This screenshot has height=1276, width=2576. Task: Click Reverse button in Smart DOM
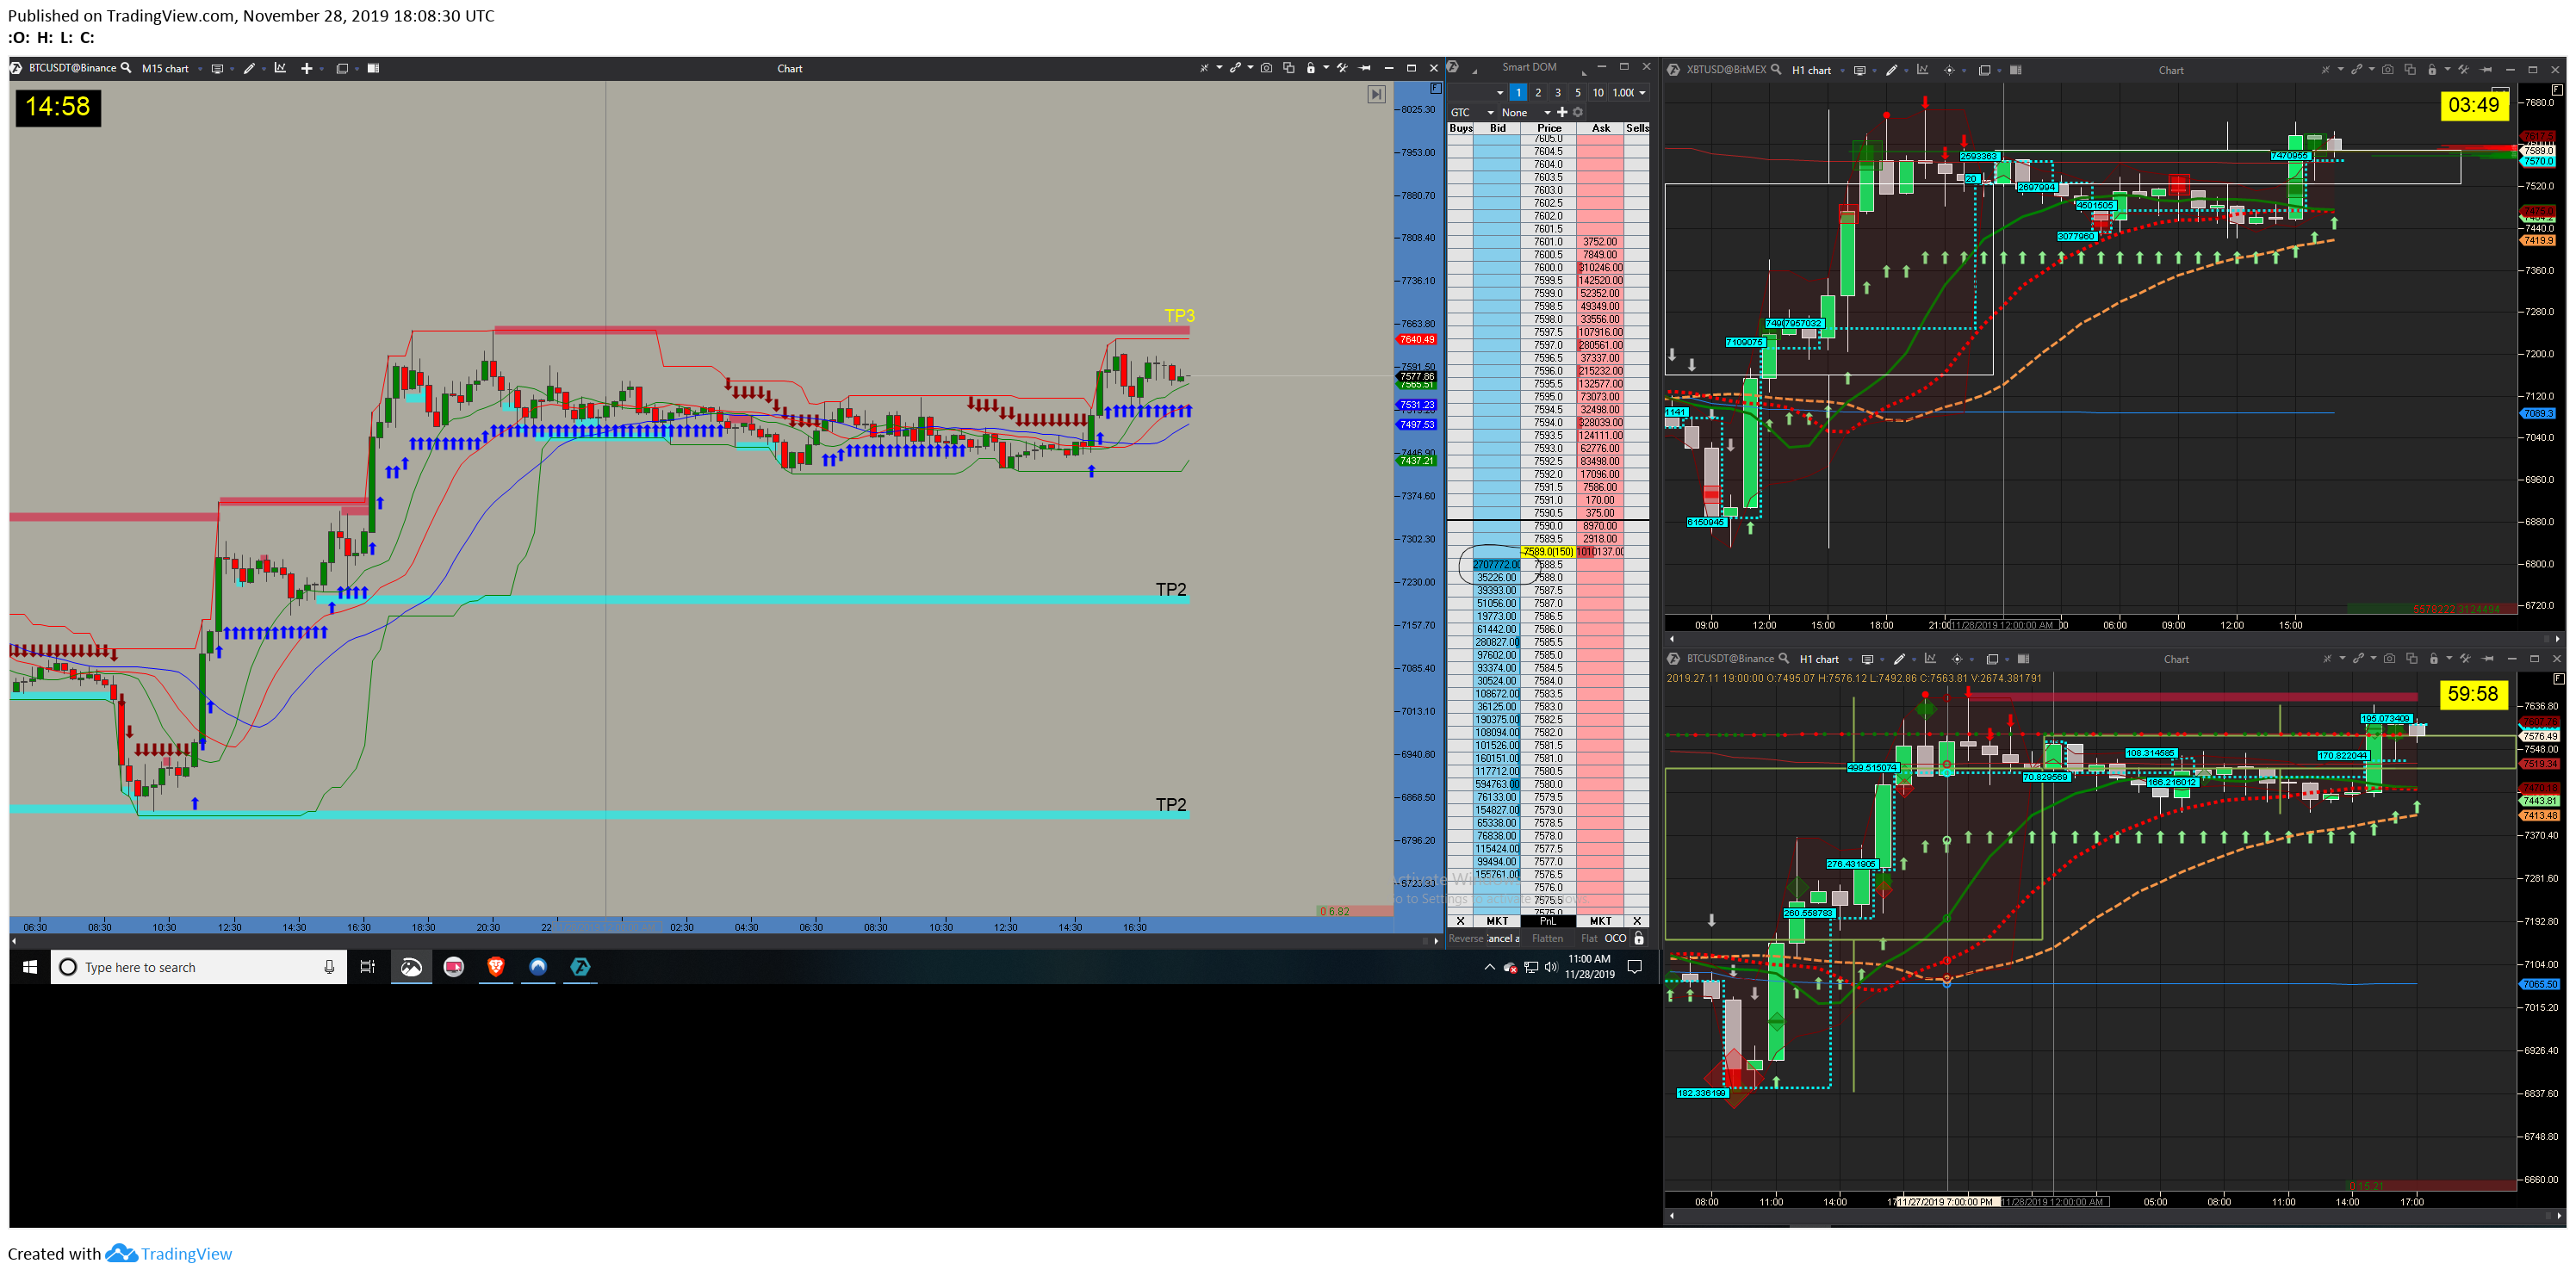click(x=1466, y=938)
